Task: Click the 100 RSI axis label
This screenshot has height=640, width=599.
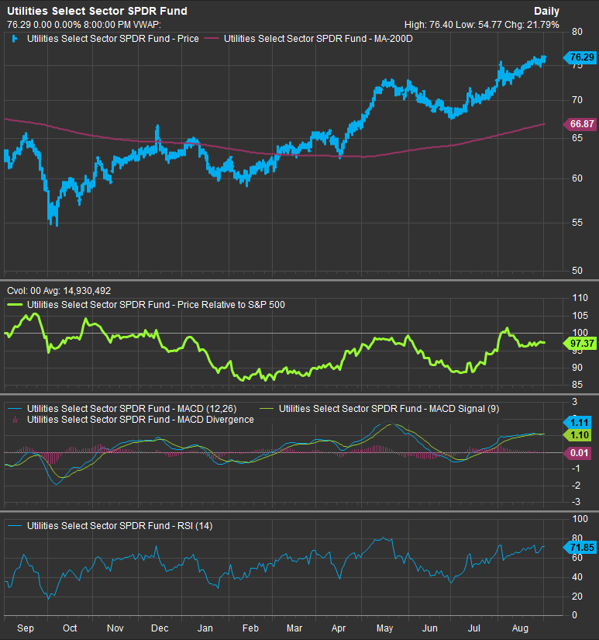Action: 580,519
